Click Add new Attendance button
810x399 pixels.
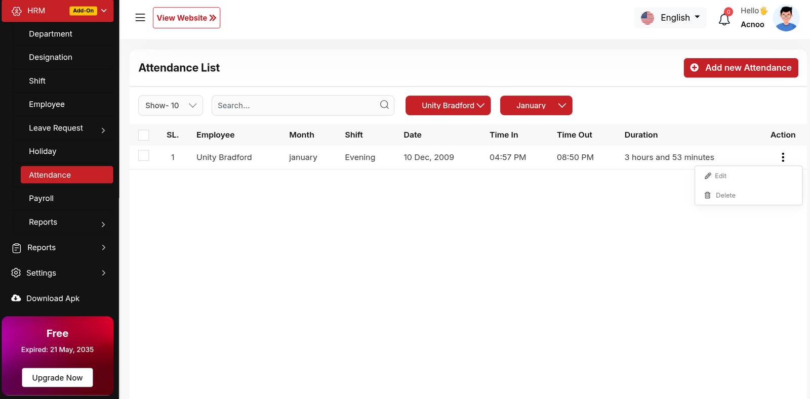pyautogui.click(x=741, y=68)
